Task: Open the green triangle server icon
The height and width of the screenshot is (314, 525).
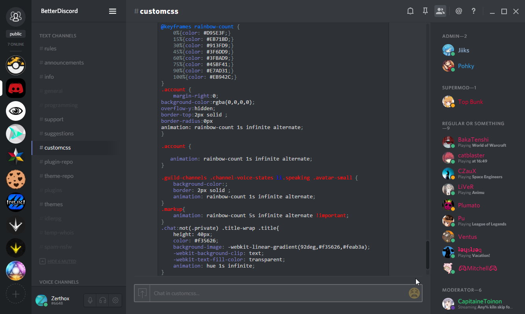Action: 16,134
